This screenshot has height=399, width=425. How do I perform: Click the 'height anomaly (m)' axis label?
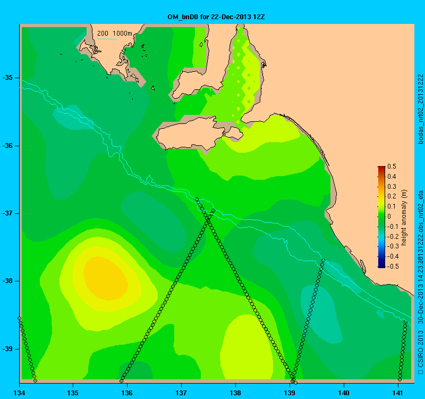click(x=404, y=218)
